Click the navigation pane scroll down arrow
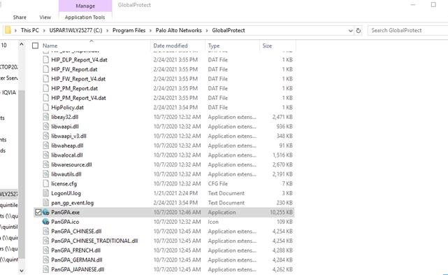This screenshot has height=275, width=448. click(22, 270)
